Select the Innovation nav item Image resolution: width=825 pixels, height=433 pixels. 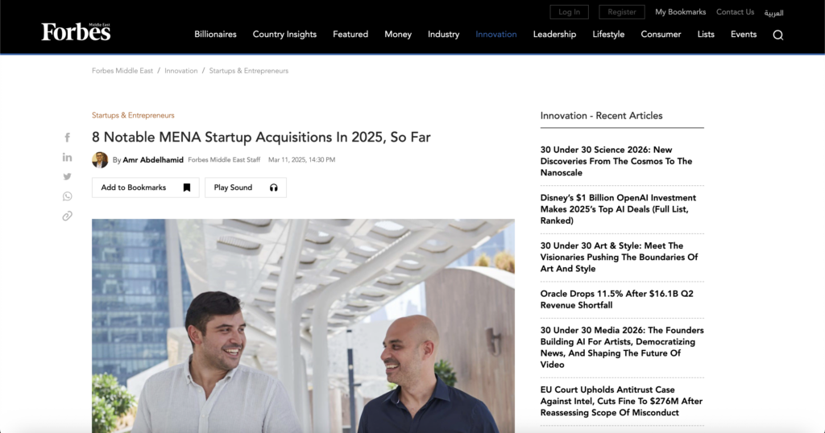tap(496, 35)
